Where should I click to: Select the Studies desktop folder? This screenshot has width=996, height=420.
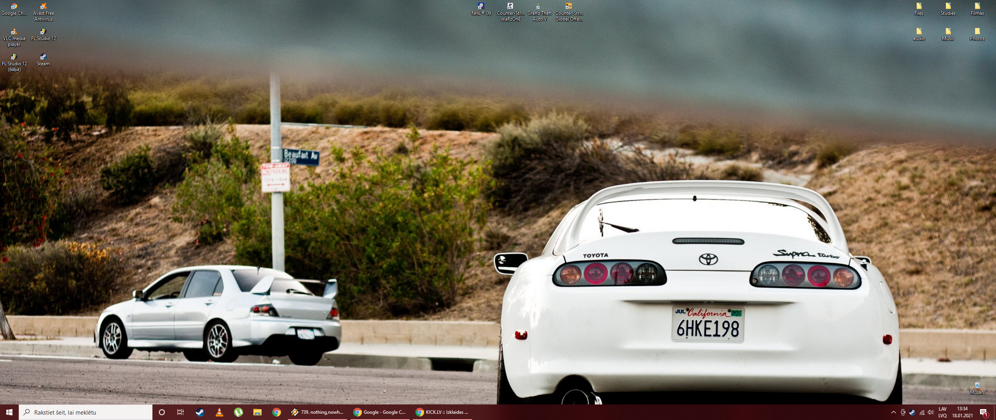[x=948, y=10]
